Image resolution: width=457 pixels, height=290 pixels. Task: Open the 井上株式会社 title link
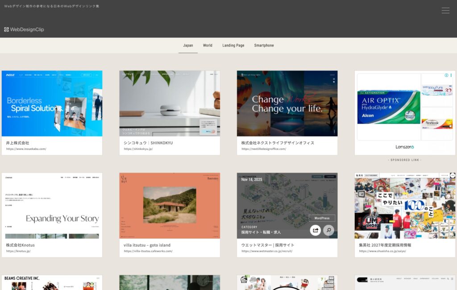click(x=17, y=143)
